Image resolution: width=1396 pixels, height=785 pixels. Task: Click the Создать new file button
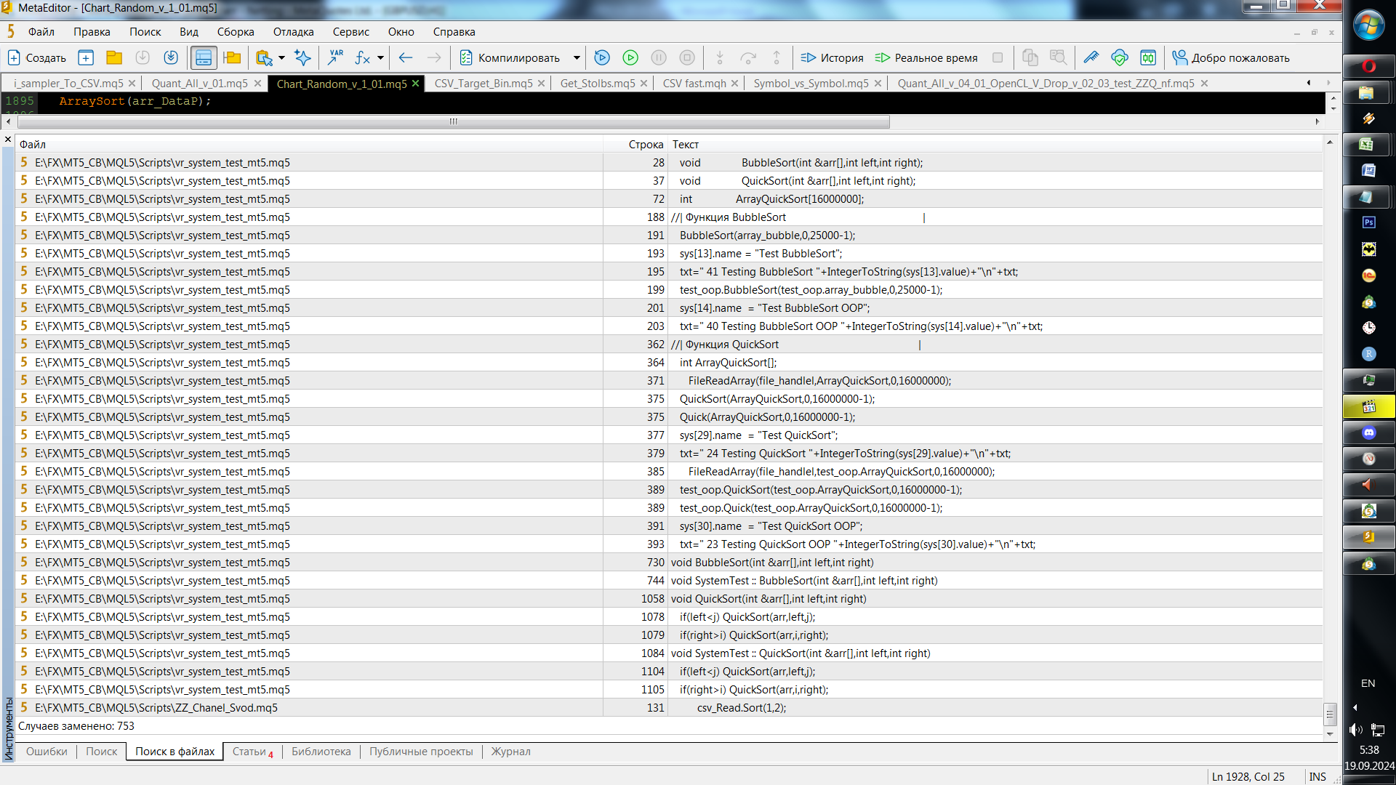click(36, 58)
